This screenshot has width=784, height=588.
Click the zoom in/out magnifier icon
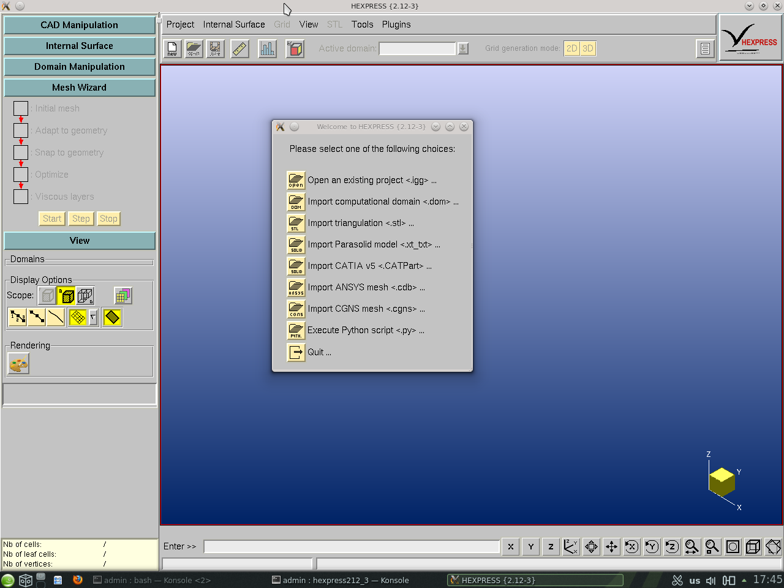692,547
